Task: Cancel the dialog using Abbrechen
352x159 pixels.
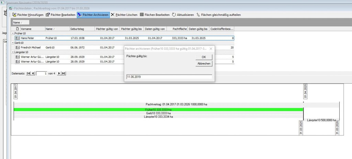Action: pos(204,64)
